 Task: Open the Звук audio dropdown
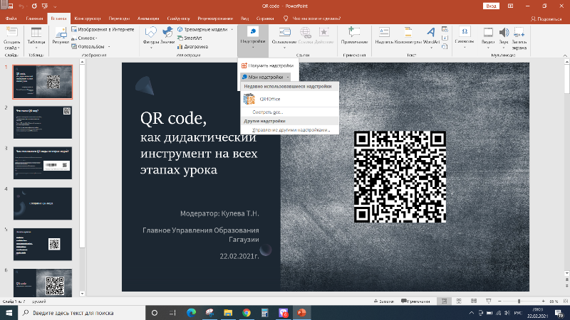pyautogui.click(x=504, y=38)
